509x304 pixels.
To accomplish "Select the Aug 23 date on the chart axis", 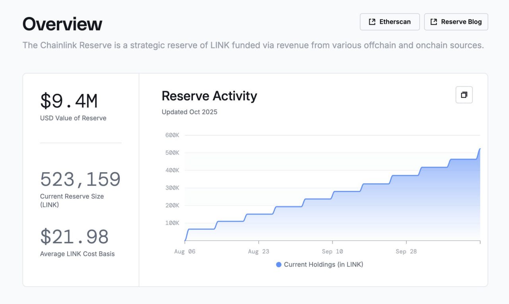I will tap(258, 252).
